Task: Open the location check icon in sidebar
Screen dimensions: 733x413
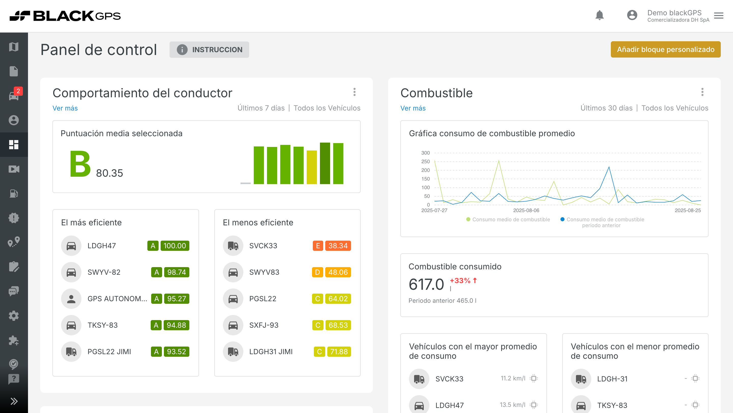Action: point(14,364)
